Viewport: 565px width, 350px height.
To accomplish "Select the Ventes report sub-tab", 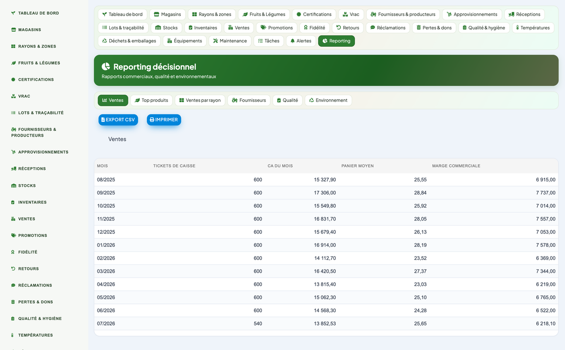I will [113, 100].
